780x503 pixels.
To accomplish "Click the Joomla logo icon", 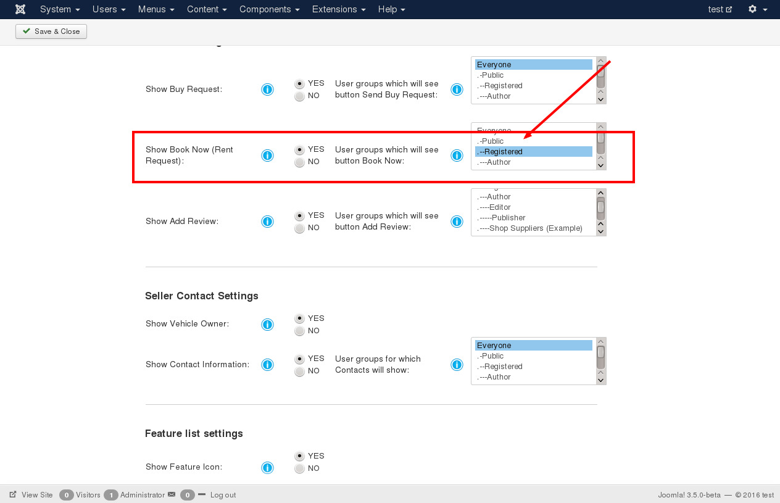I will coord(20,9).
